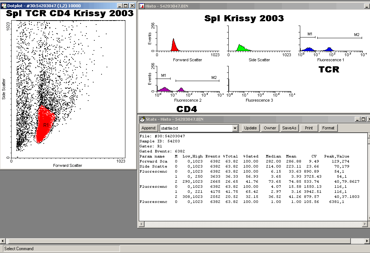Click the Stats panel scroll-left arrow
This screenshot has width=370, height=253.
point(141,225)
